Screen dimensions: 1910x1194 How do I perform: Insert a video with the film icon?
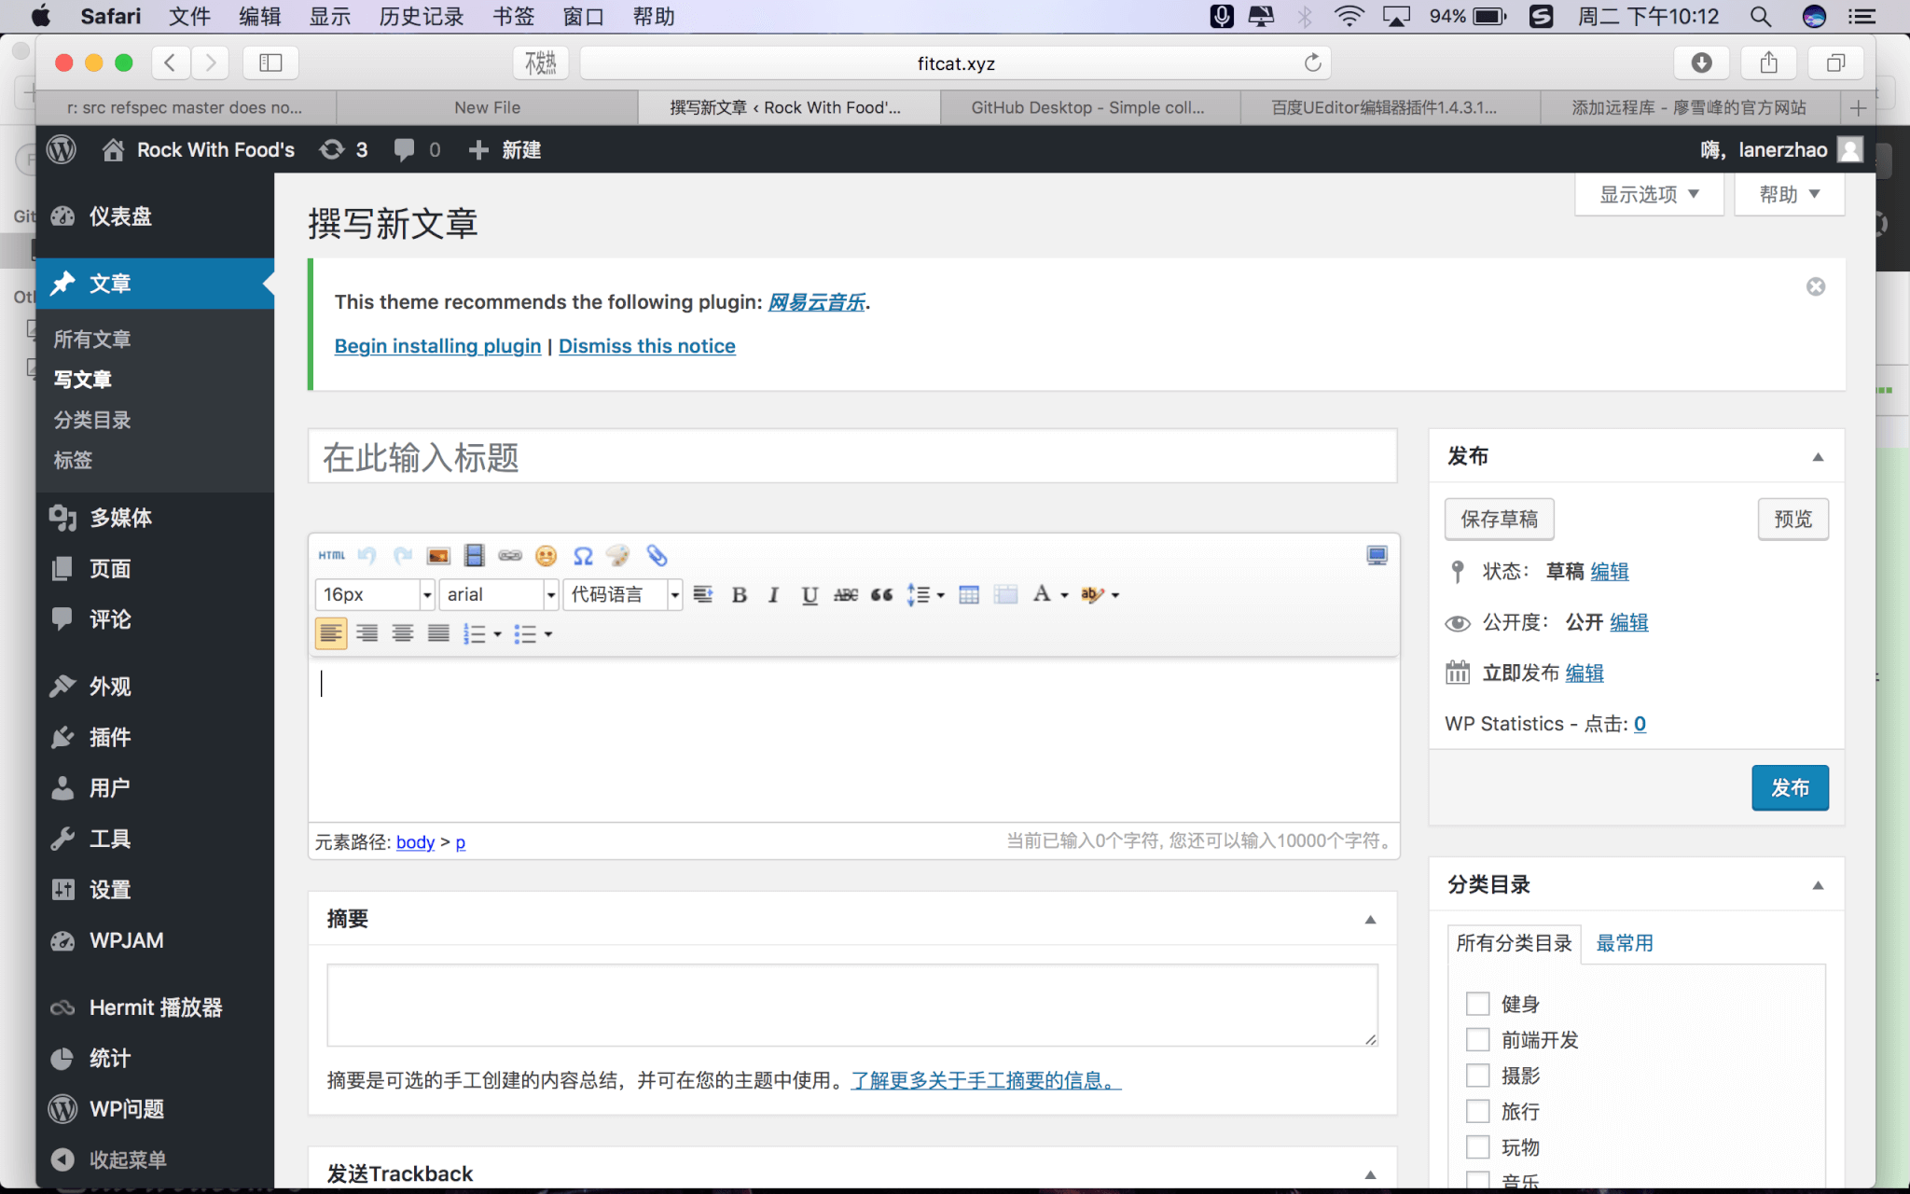(473, 554)
